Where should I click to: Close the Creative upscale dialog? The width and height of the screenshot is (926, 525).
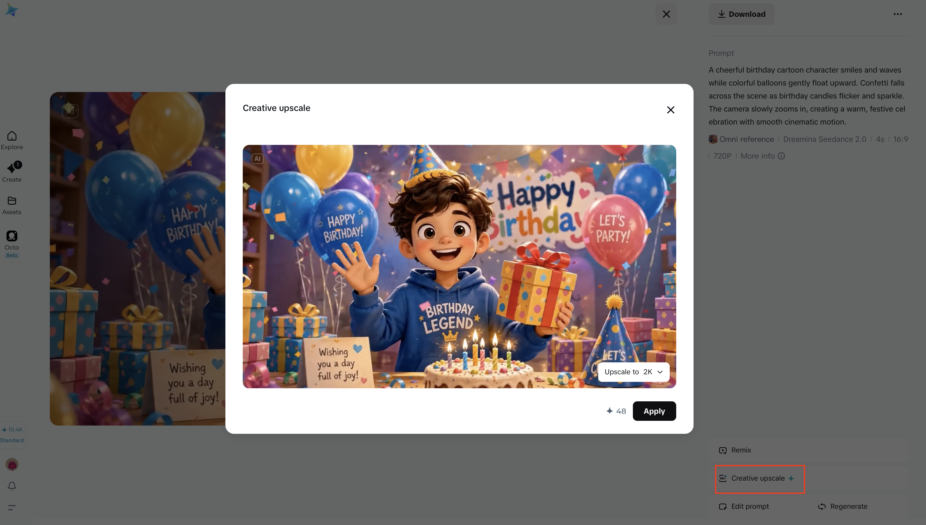tap(671, 110)
